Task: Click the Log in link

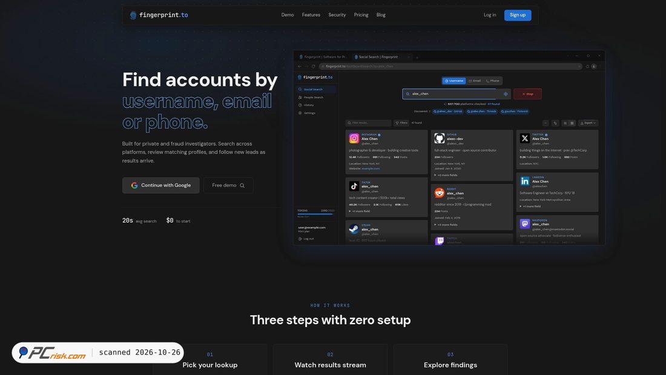Action: [490, 15]
